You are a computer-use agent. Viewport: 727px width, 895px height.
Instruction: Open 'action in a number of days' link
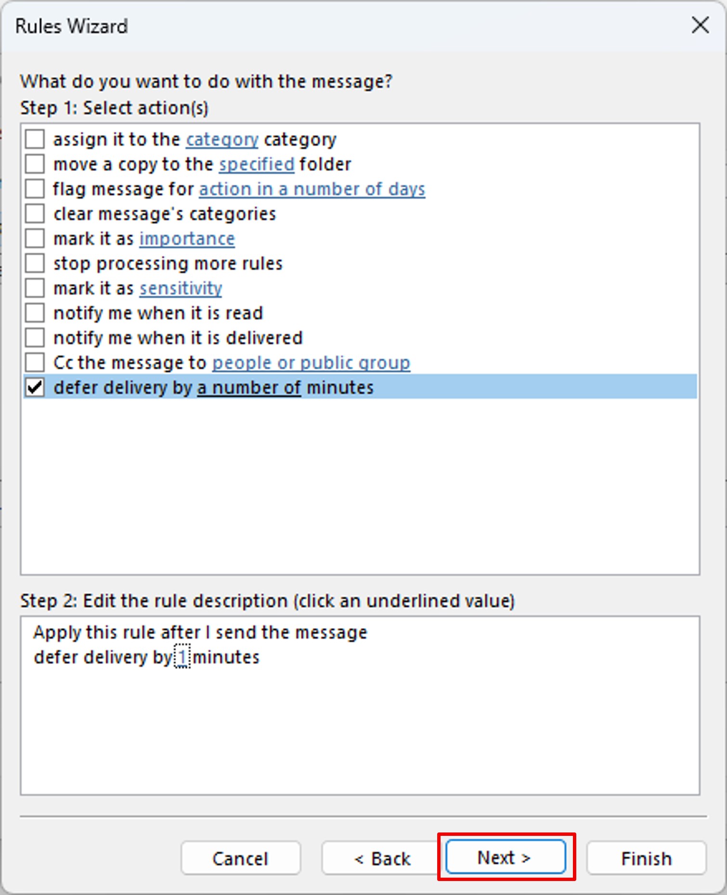312,190
